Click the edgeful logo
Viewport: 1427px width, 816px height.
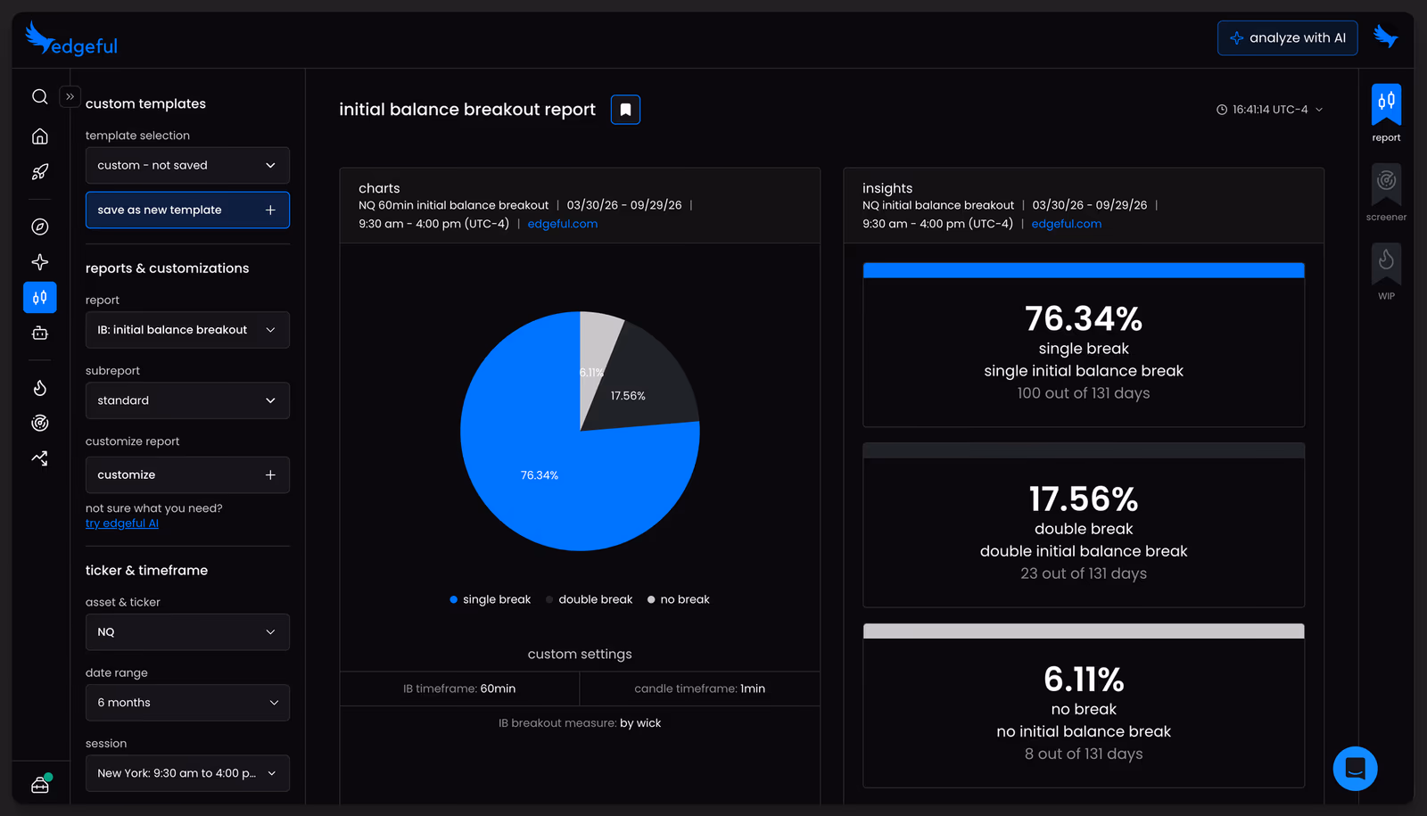pyautogui.click(x=71, y=39)
